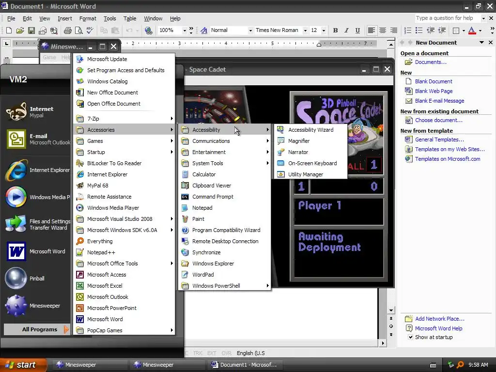Open Calculator from the Accessories menu
This screenshot has width=496, height=372.
pos(225,174)
